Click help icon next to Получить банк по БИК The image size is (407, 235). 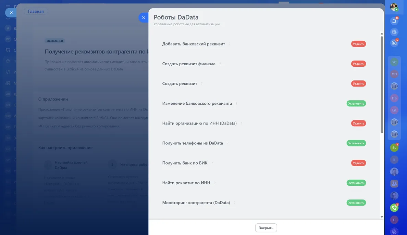coord(212,163)
